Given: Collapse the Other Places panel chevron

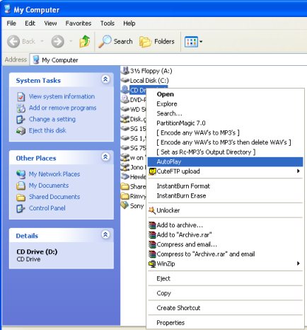Looking at the screenshot, I should click(x=105, y=157).
